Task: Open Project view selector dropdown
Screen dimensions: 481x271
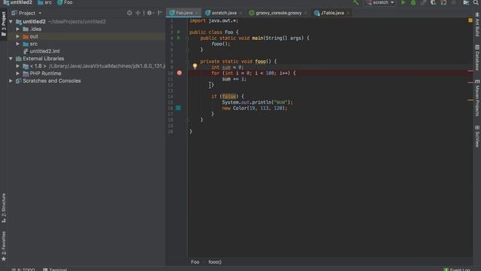Action: (27, 13)
